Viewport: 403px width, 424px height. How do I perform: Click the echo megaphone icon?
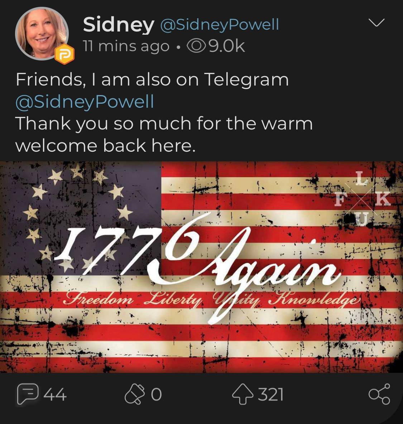tap(133, 394)
